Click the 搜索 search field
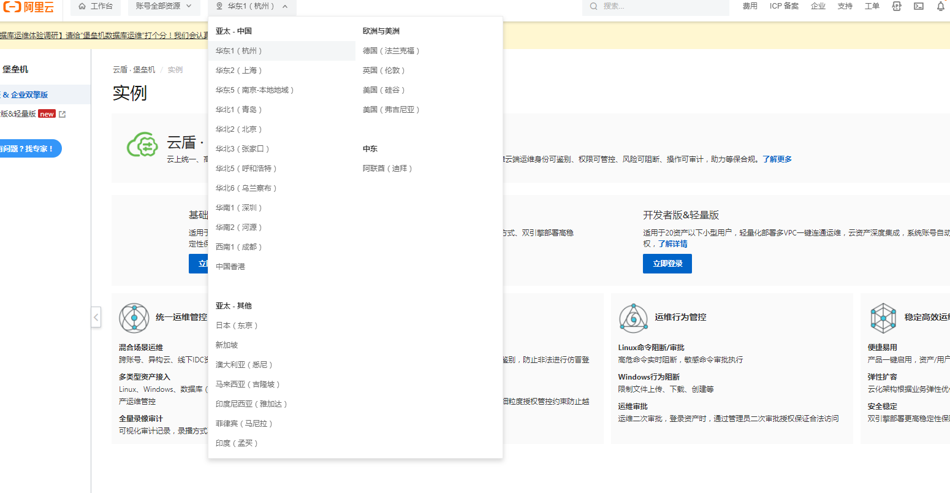Viewport: 950px width, 493px height. tap(656, 6)
